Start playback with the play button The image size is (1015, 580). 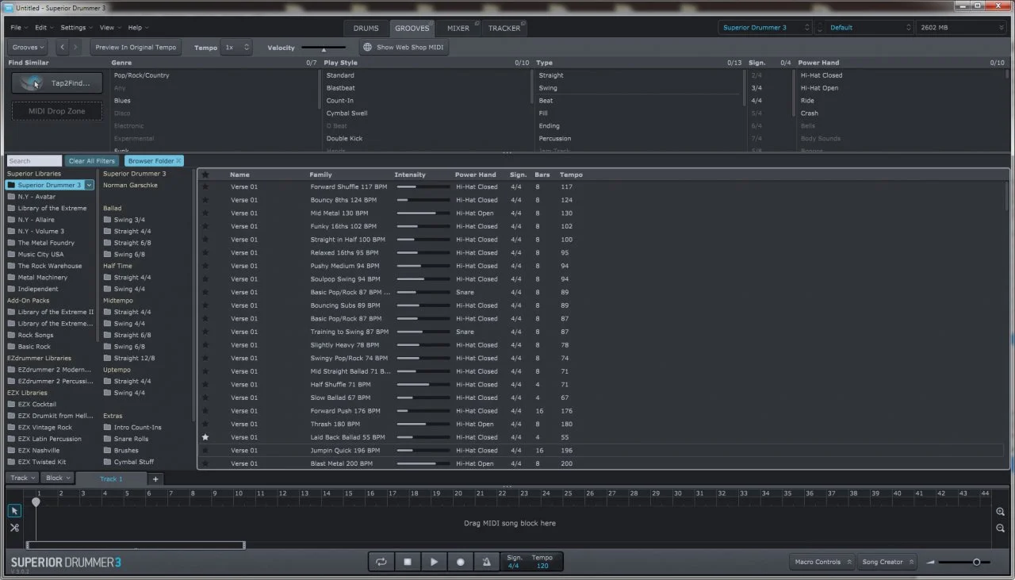click(434, 562)
